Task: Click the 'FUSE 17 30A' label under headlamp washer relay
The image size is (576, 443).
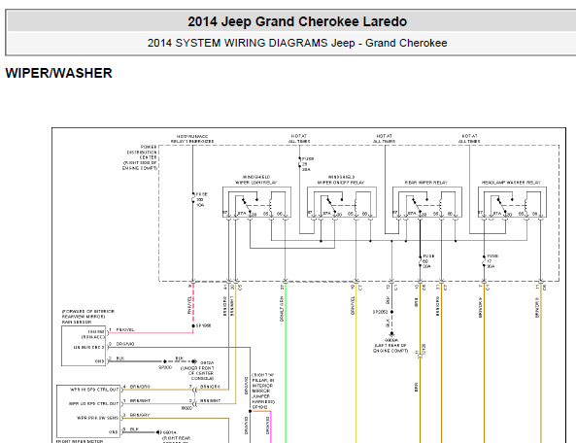Action: [x=491, y=260]
